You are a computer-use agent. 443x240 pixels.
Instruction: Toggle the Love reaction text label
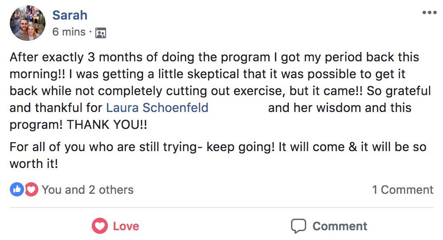(126, 226)
